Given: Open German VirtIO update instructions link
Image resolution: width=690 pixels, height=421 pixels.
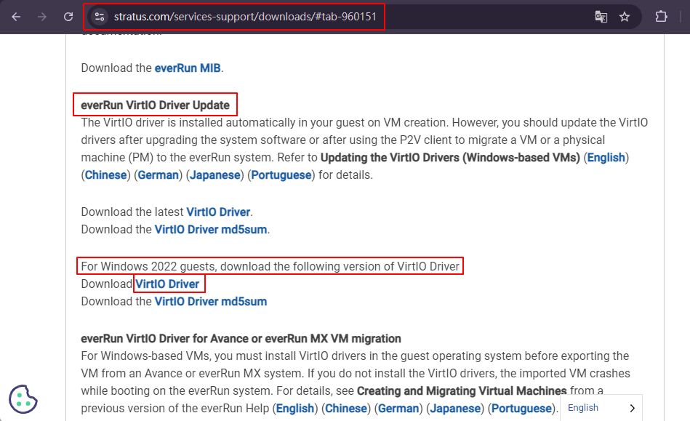Looking at the screenshot, I should [159, 175].
